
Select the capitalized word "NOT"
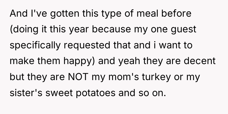coord(78,77)
